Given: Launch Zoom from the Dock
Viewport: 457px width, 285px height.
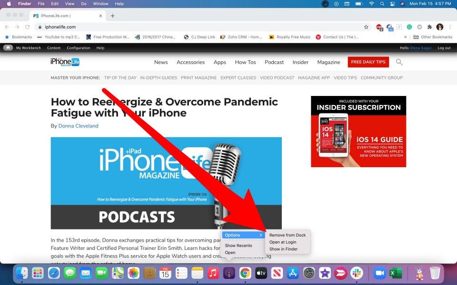Looking at the screenshot, I should [x=379, y=273].
